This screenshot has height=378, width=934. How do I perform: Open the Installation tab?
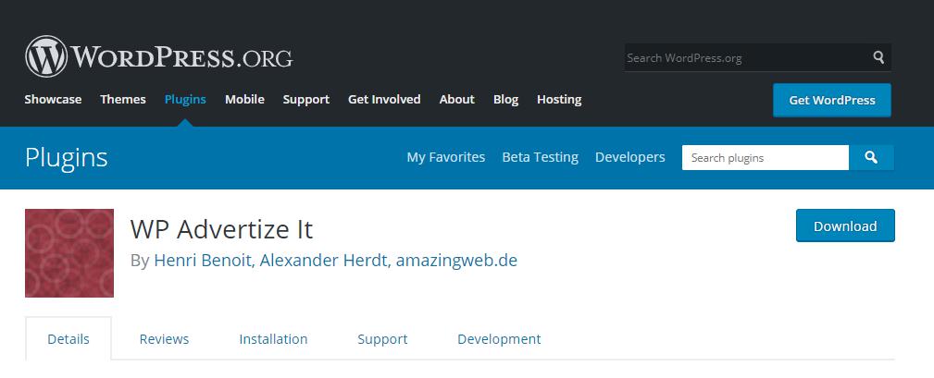[273, 339]
